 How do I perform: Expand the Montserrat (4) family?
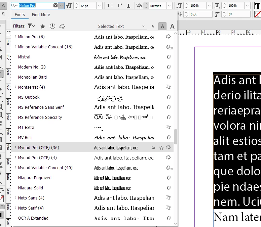pyautogui.click(x=15, y=87)
